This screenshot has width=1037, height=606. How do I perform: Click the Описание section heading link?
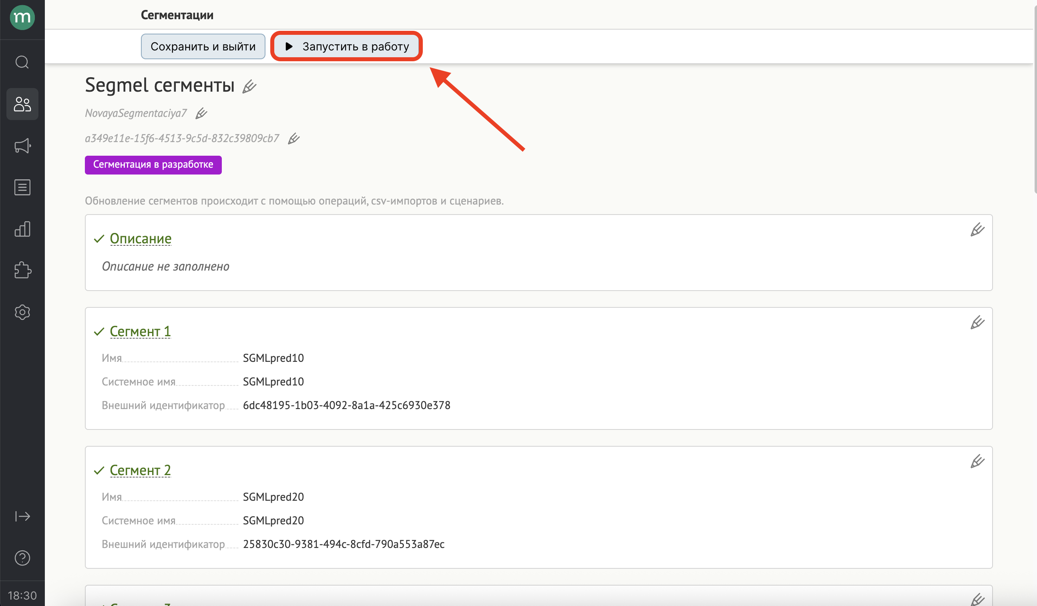pos(140,239)
